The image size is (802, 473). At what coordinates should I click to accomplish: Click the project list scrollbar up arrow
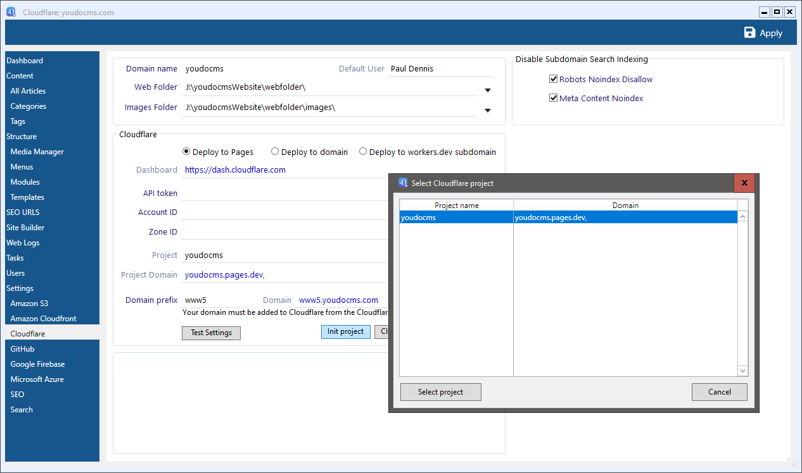tap(743, 216)
